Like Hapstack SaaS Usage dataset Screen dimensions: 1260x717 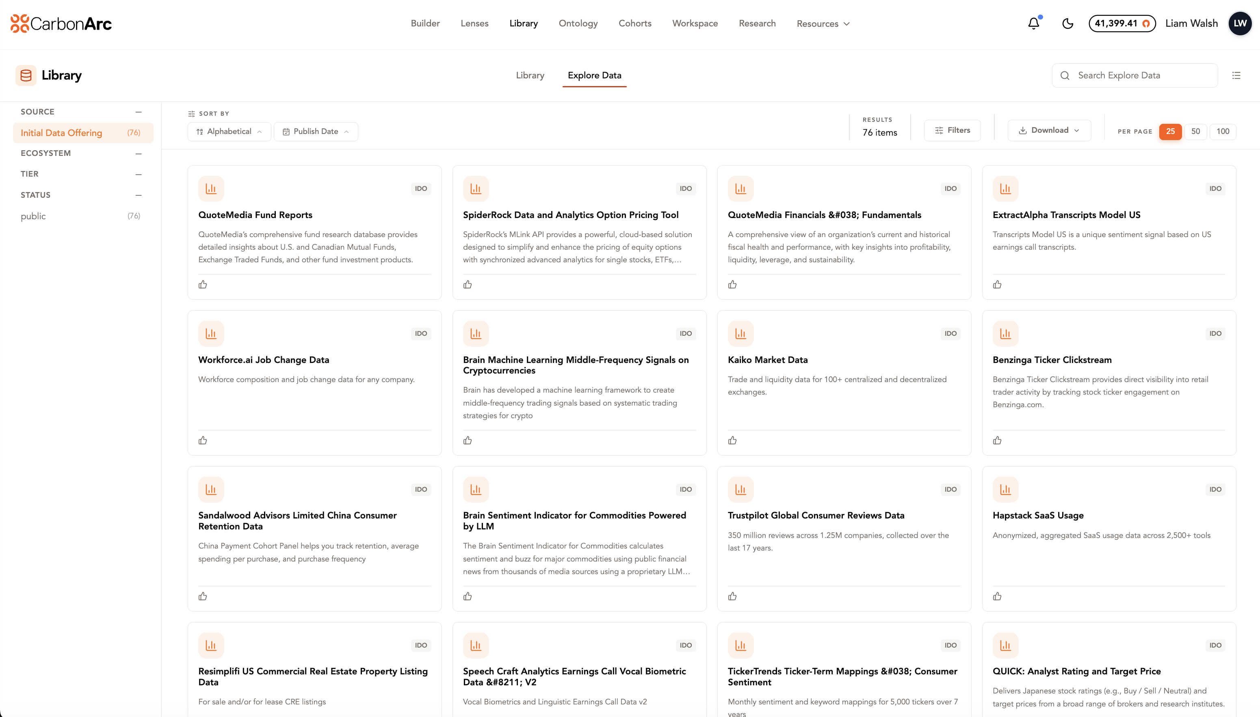point(997,596)
